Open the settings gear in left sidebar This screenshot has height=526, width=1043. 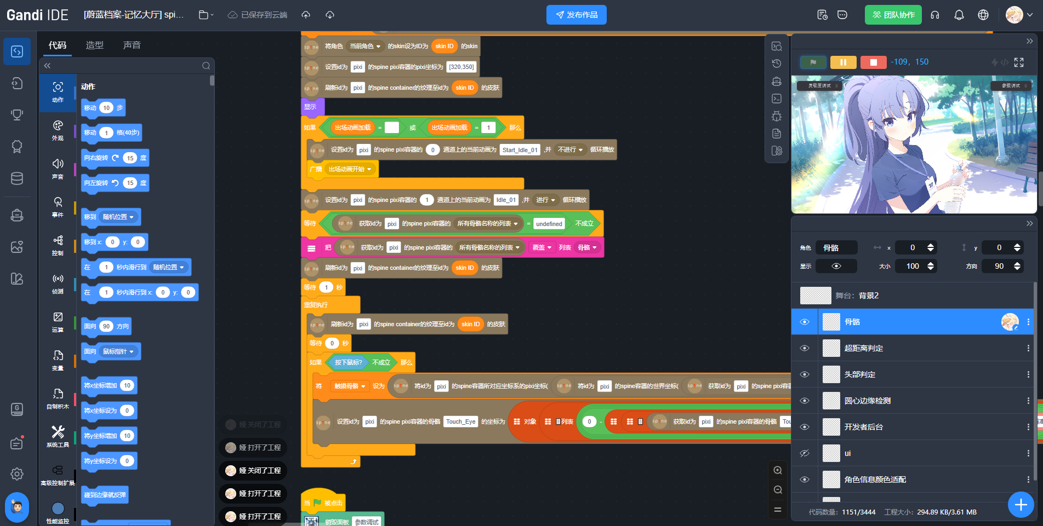coord(17,474)
